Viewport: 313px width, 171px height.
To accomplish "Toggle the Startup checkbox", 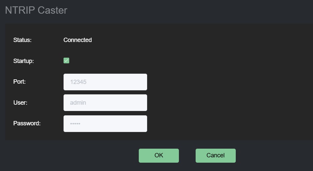I will 66,61.
